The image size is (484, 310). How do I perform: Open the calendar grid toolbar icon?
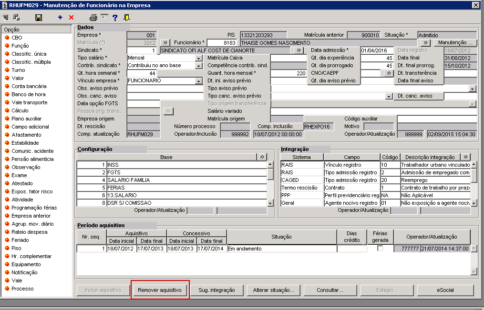coord(104,18)
